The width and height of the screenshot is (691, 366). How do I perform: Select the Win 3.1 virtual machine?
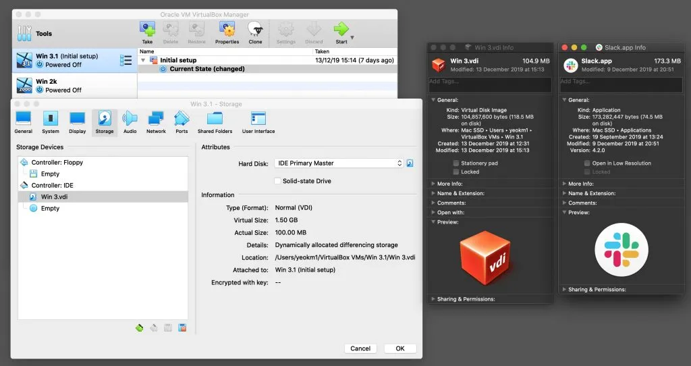coord(74,60)
